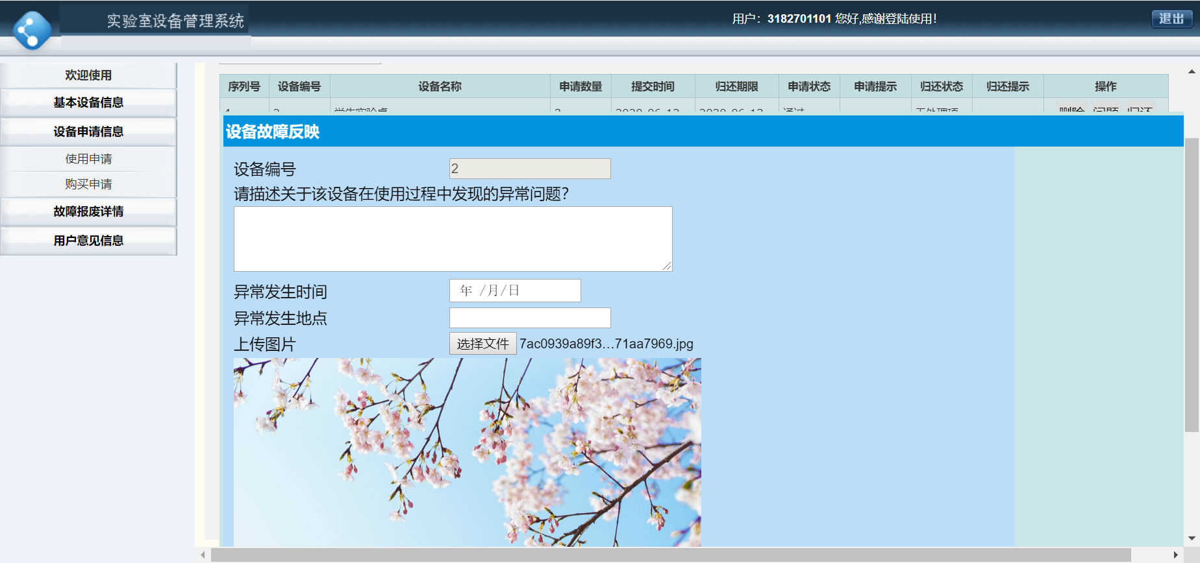Click the 实验室设备管理系统 title text
1200x563 pixels.
coord(175,21)
